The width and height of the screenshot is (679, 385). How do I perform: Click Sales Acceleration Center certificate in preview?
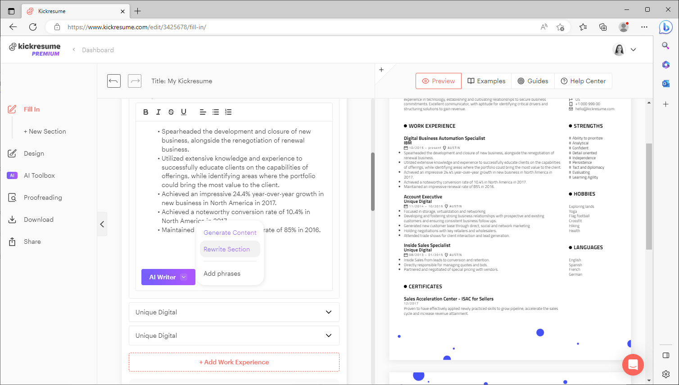point(448,299)
